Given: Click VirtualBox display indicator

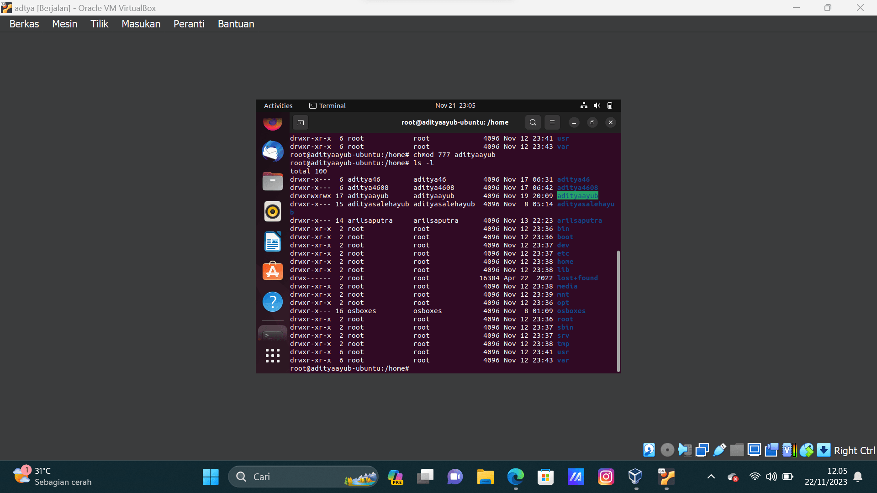Looking at the screenshot, I should [x=754, y=450].
